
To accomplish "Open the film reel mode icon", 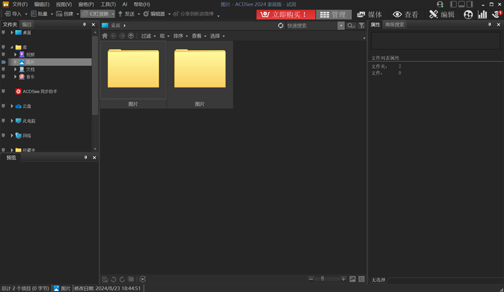I will (x=468, y=14).
